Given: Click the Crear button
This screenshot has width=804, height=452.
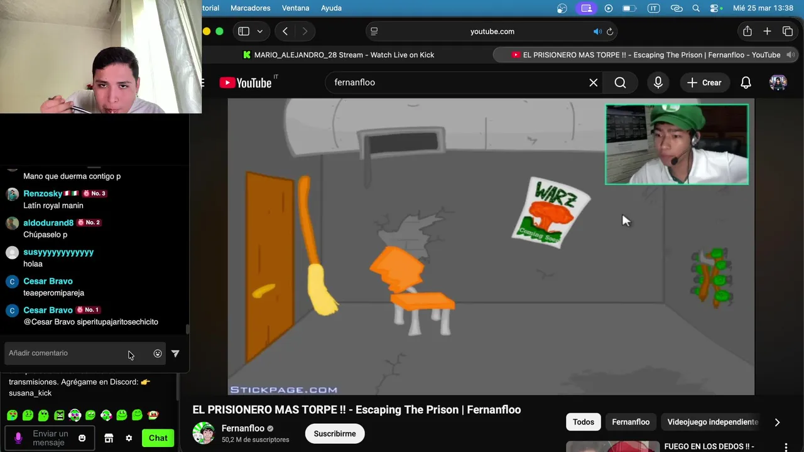Looking at the screenshot, I should point(704,82).
